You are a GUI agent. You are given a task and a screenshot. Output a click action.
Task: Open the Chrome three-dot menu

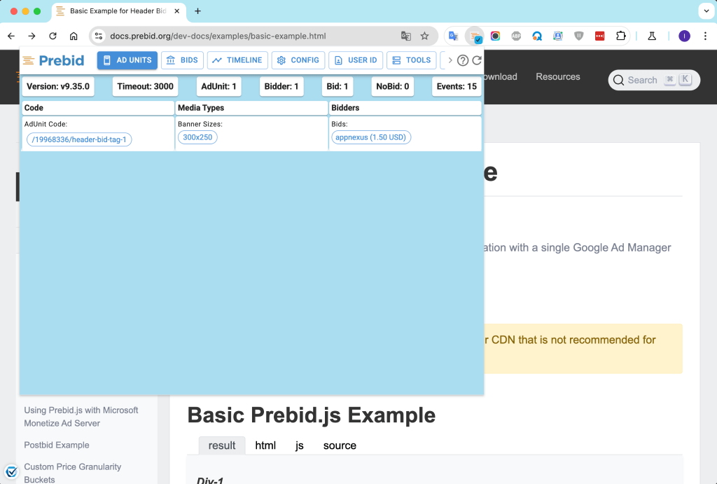tap(704, 36)
